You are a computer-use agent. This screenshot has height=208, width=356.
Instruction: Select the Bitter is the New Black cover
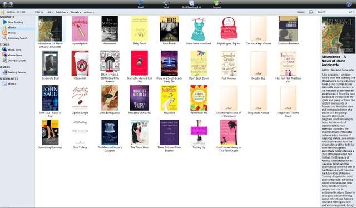(x=199, y=28)
